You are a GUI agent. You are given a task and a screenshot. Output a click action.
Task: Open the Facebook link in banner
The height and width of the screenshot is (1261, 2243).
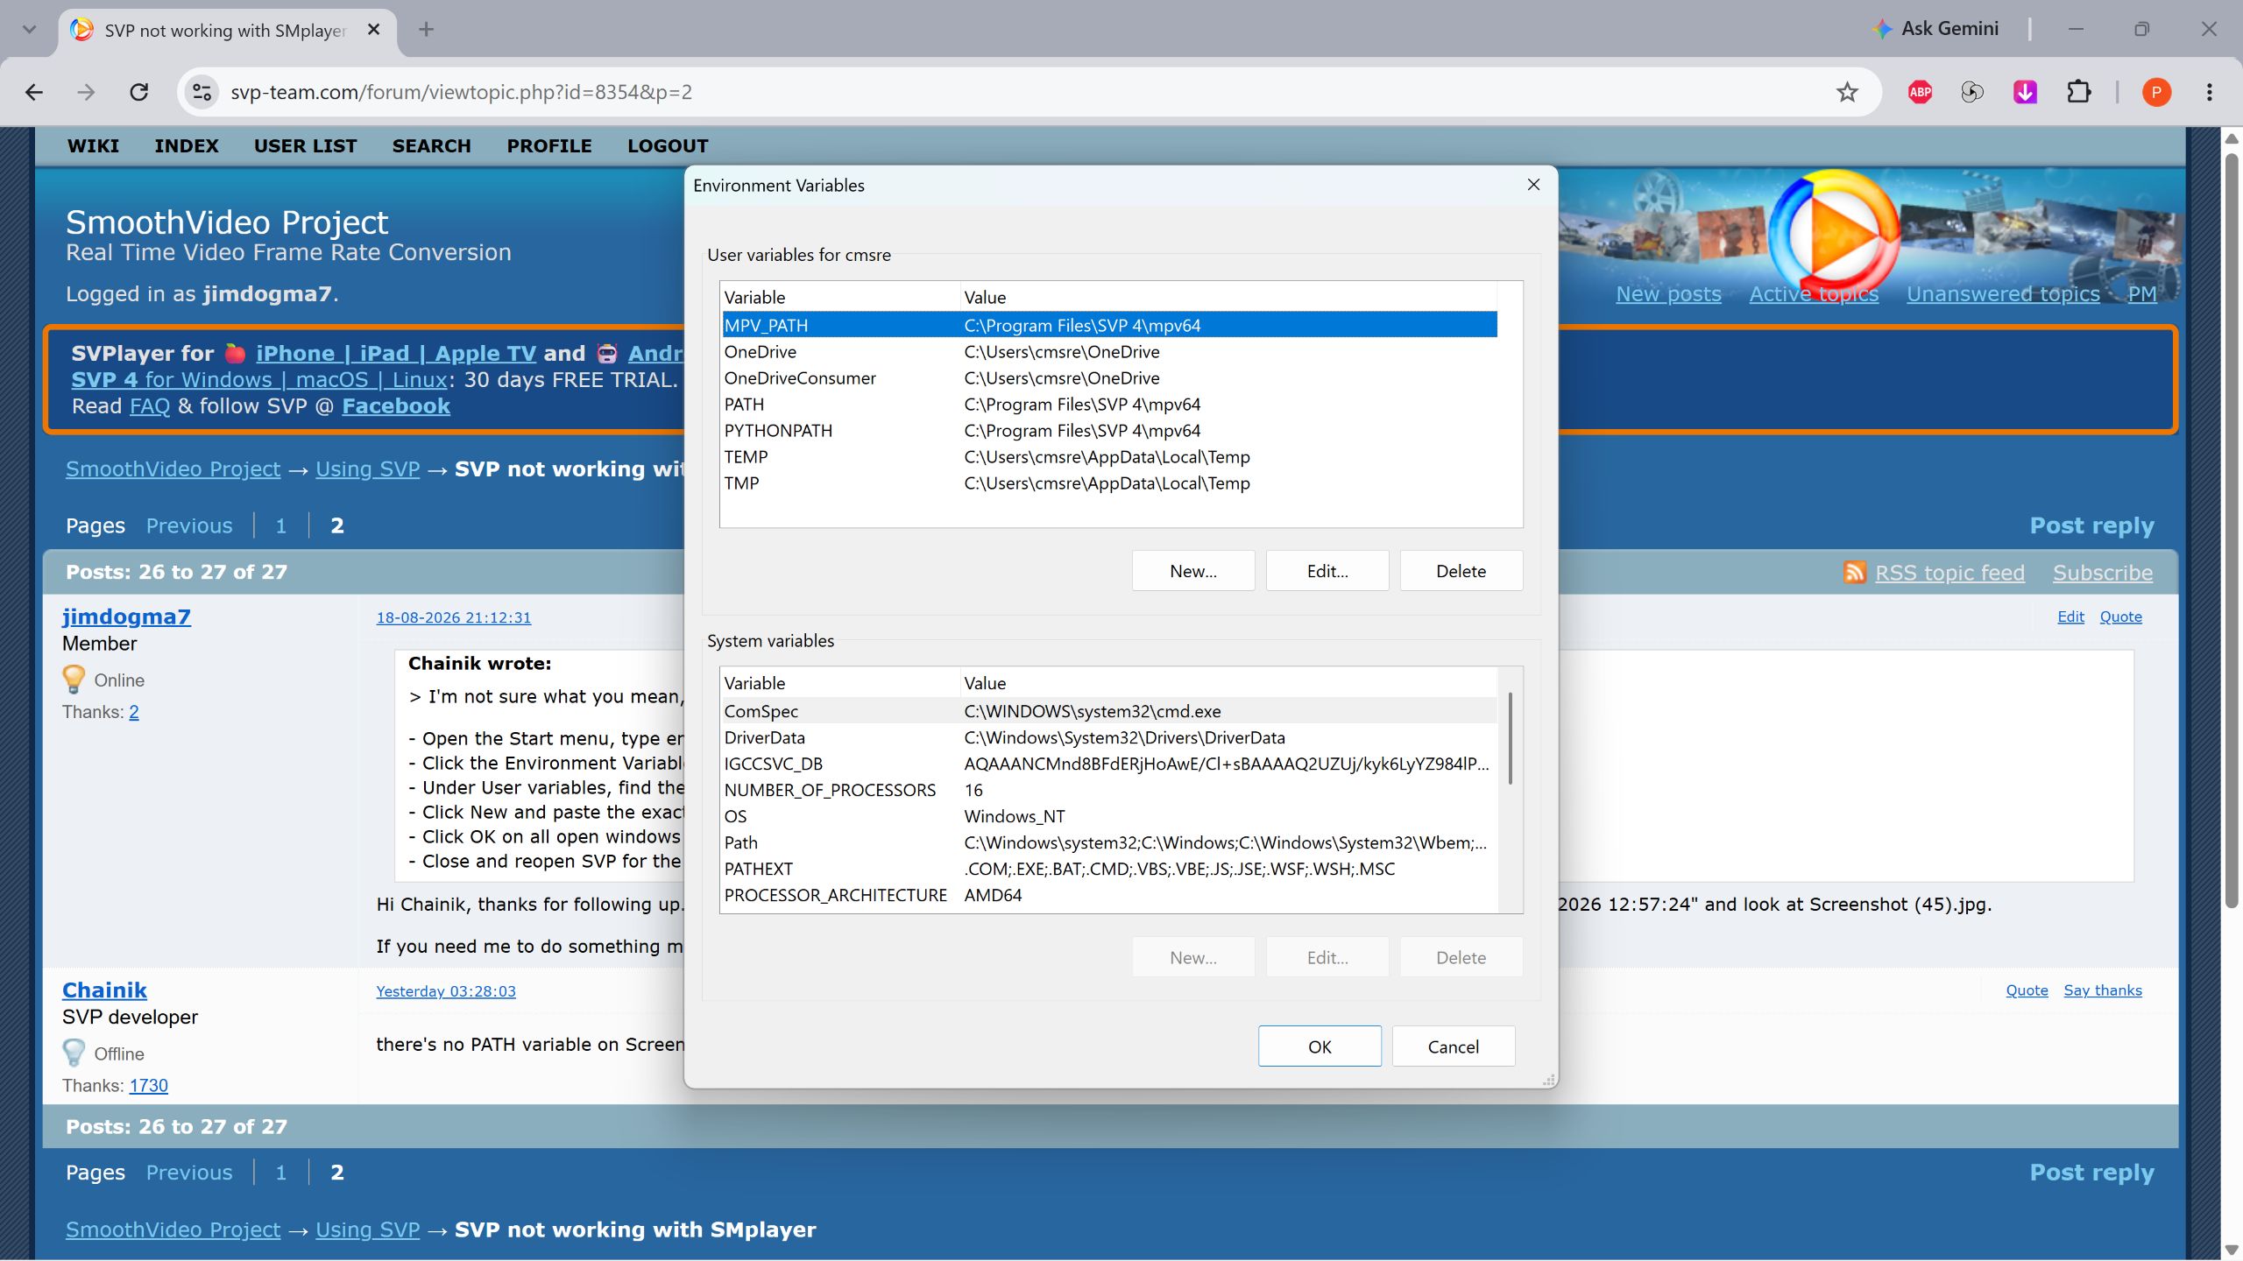[x=396, y=406]
